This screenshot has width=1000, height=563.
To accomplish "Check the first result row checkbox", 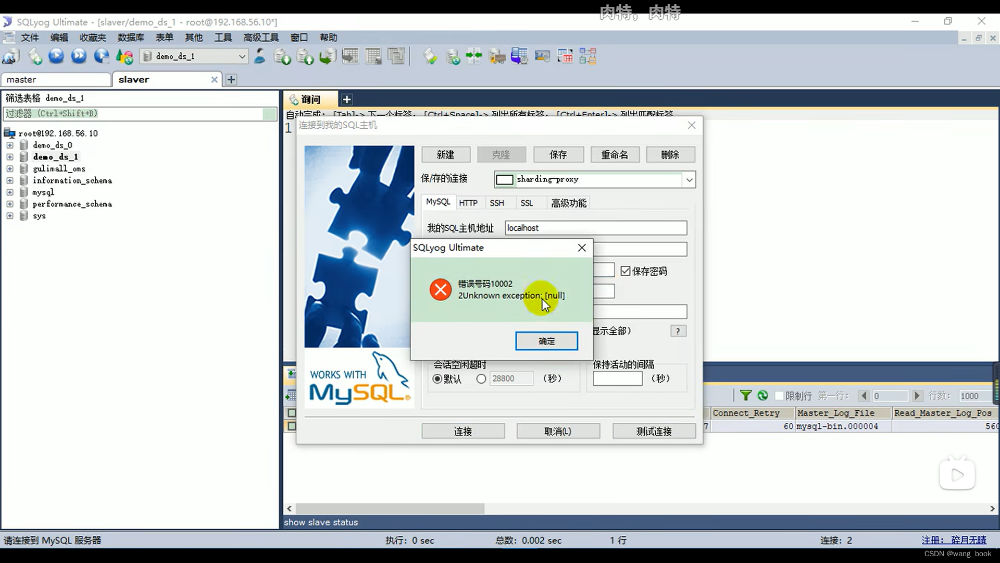I will pyautogui.click(x=292, y=426).
